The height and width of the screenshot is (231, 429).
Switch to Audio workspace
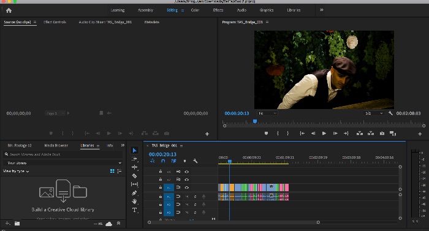(x=241, y=10)
